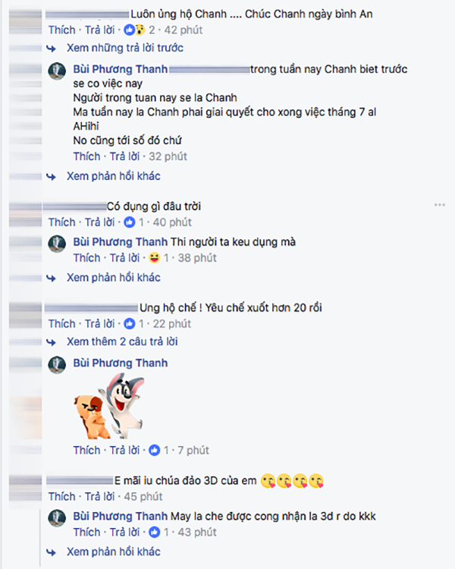Open Bùi Phương Thanh profile from 'trong tuần nay' reply

click(x=120, y=69)
